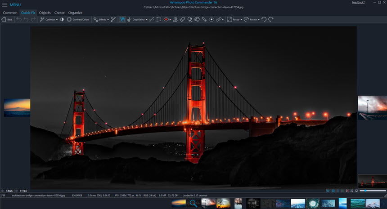Open Contrast/Colors adjustment
This screenshot has width=387, height=209.
click(x=78, y=19)
